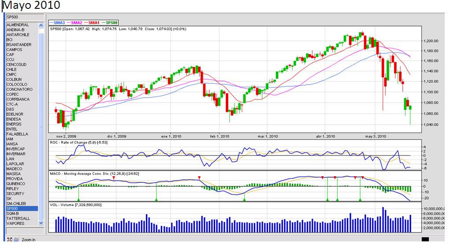Click the VOL - Volume panel title

click(x=76, y=205)
